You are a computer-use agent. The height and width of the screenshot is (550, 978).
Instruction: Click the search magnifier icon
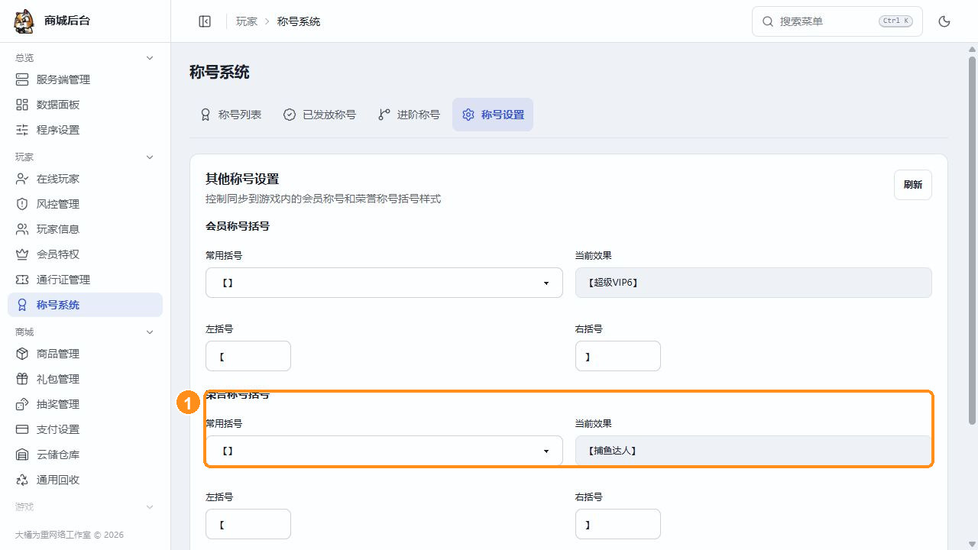[768, 21]
